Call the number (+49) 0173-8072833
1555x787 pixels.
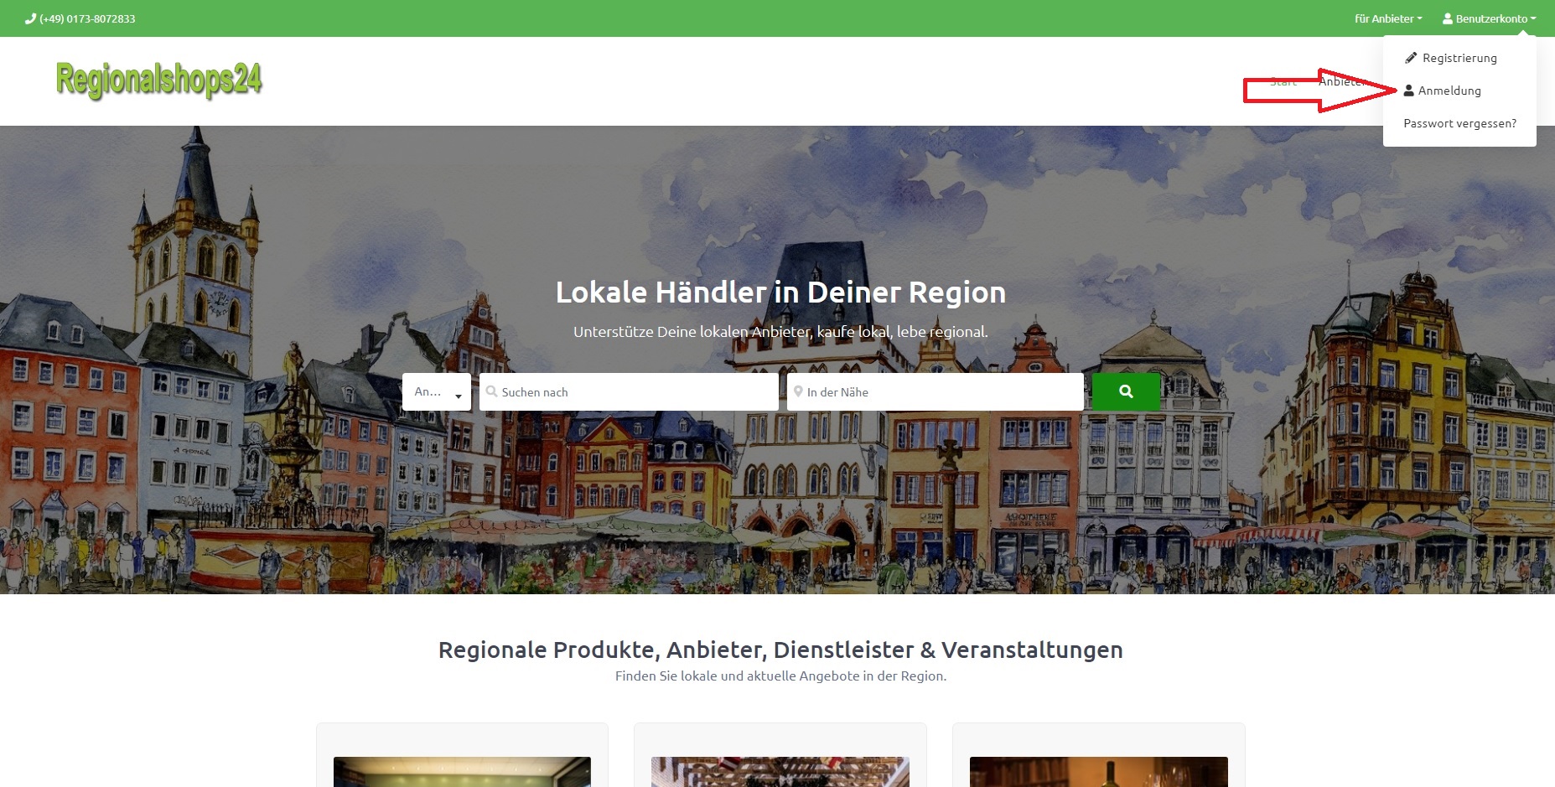pos(87,18)
